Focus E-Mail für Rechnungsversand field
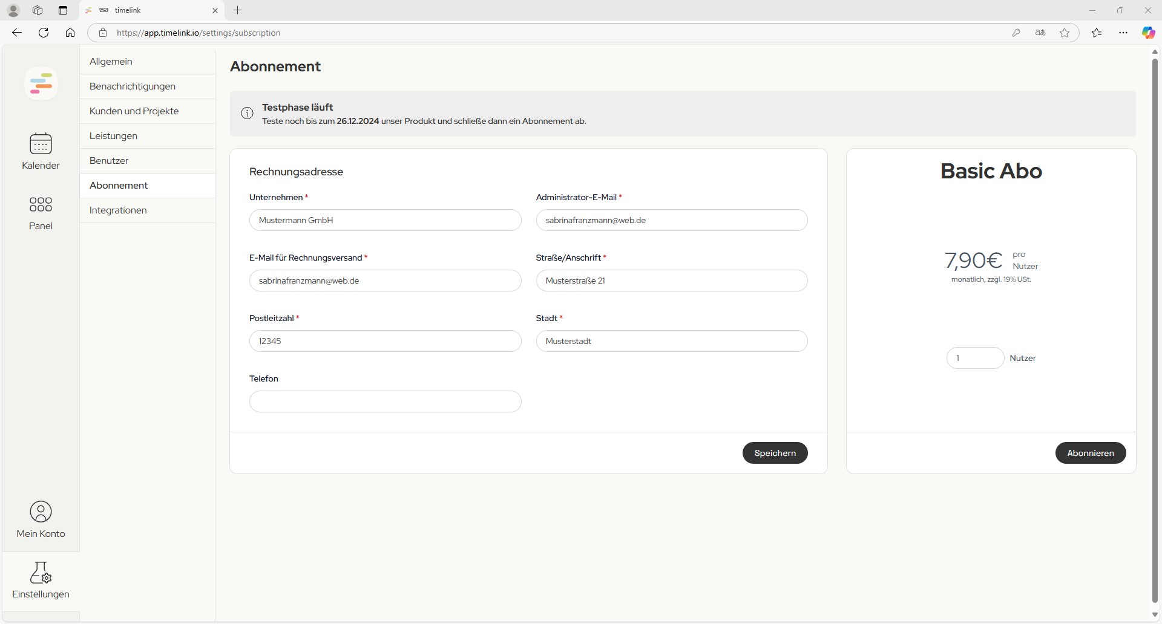Screen dimensions: 1162x624 [x=385, y=281]
